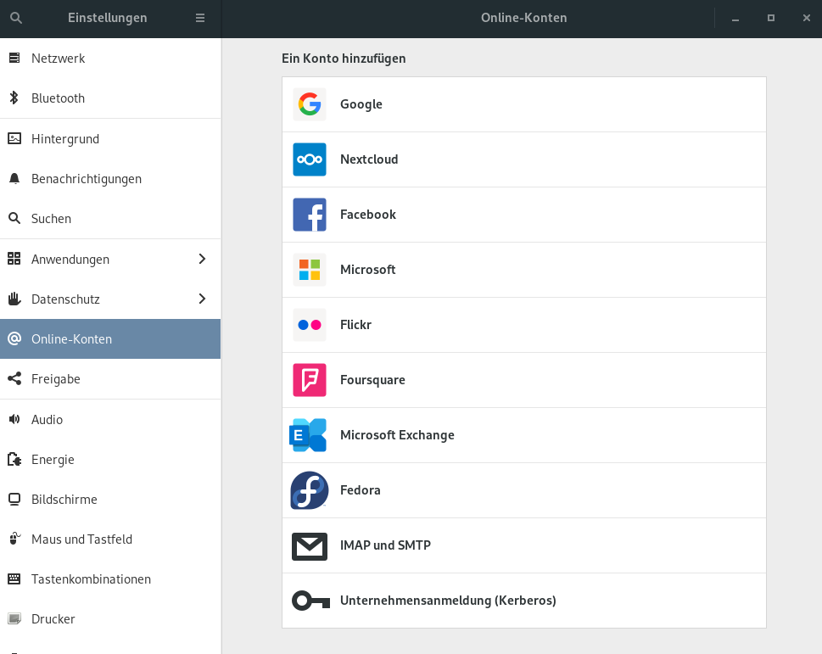Viewport: 822px width, 654px height.
Task: Expand Datenschutz with its chevron arrow
Action: click(x=203, y=299)
